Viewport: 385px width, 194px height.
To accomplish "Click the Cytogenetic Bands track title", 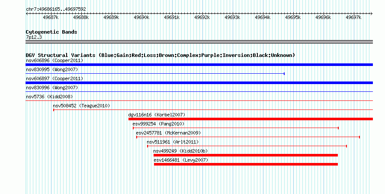I will [x=51, y=32].
